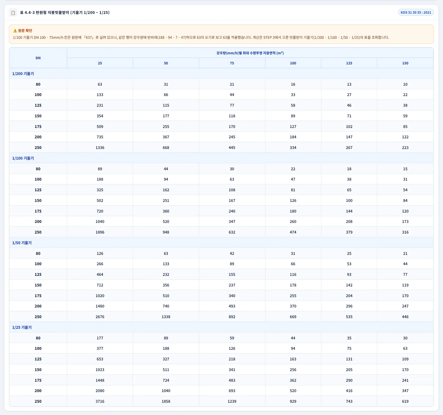Click the cell with value 502
The image size is (443, 415).
(x=100, y=201)
